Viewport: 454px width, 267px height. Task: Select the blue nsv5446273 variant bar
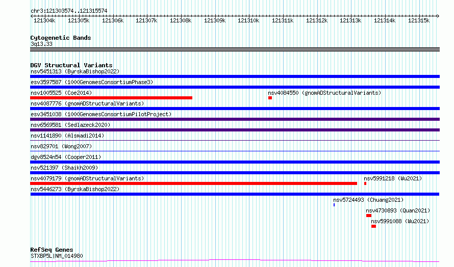[x=235, y=194]
